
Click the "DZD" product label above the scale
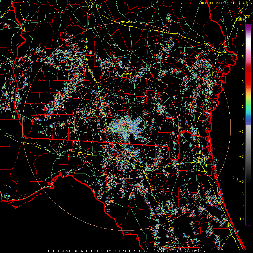pyautogui.click(x=247, y=17)
